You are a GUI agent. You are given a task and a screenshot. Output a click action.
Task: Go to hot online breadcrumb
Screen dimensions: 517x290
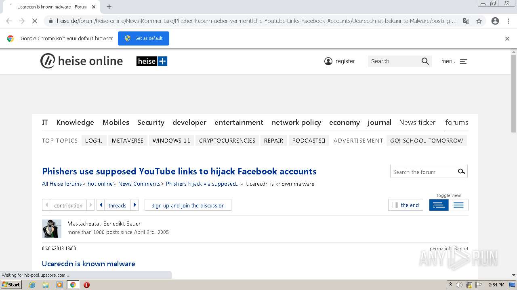100,184
